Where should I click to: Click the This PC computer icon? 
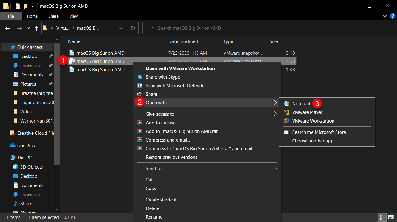click(x=13, y=158)
